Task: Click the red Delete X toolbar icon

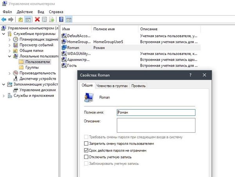Action: click(x=37, y=19)
